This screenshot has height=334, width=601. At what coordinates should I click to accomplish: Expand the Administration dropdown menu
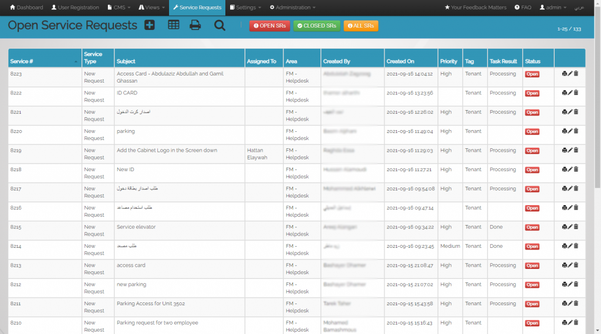292,8
